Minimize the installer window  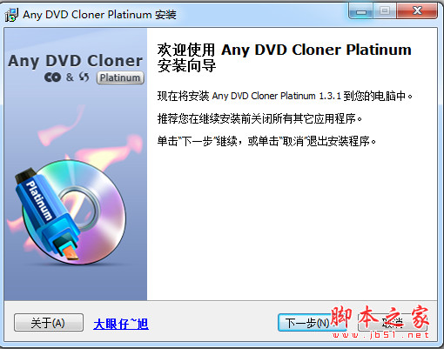(361, 11)
